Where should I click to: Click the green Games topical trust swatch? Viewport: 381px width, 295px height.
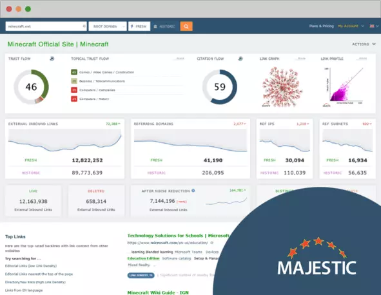74,72
